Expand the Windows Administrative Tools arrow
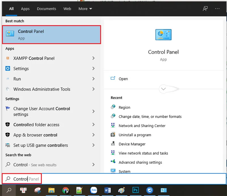 click(94, 89)
